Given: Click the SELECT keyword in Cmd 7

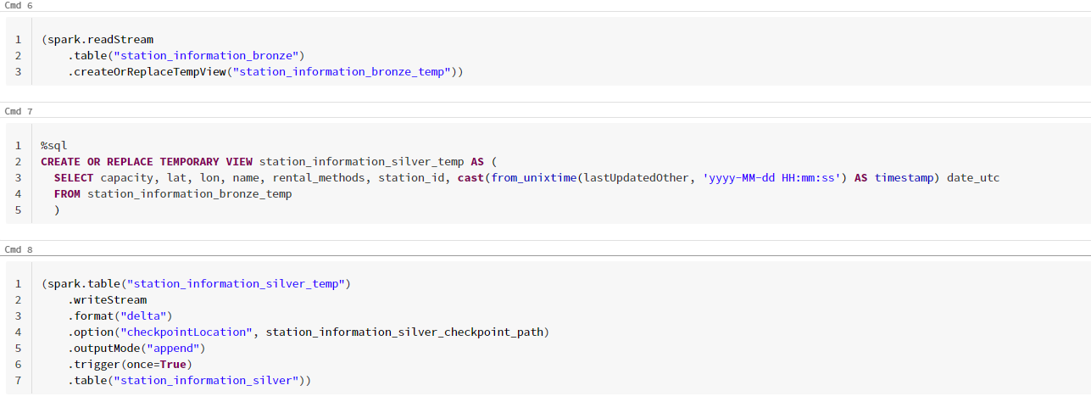Looking at the screenshot, I should click(x=74, y=177).
